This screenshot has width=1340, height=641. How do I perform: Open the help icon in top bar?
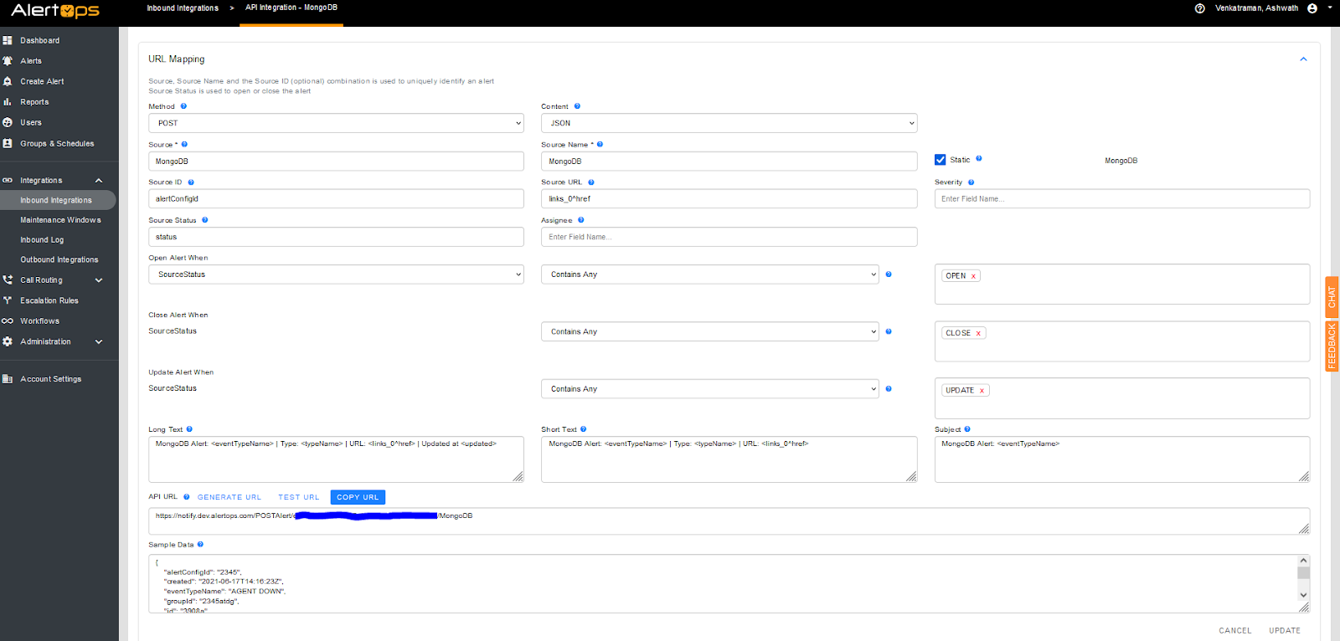coord(1199,8)
